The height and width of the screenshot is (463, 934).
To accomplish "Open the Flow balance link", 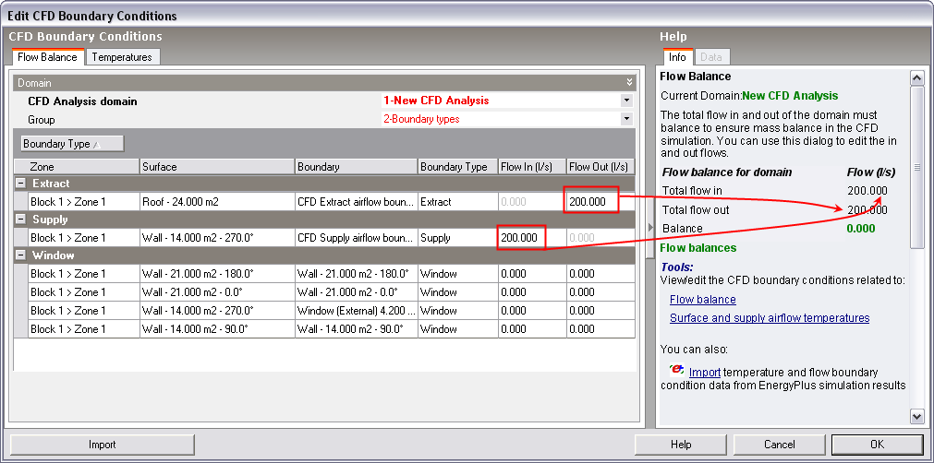I will 702,300.
